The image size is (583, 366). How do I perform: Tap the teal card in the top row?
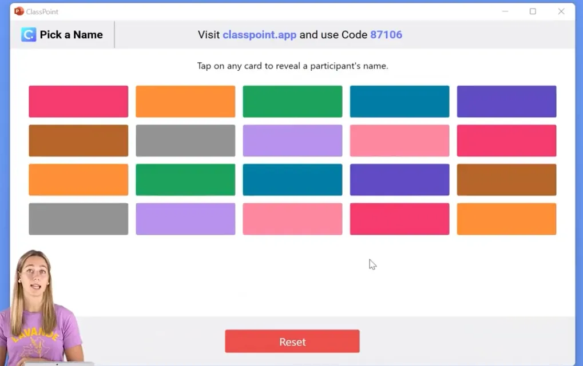(x=399, y=102)
